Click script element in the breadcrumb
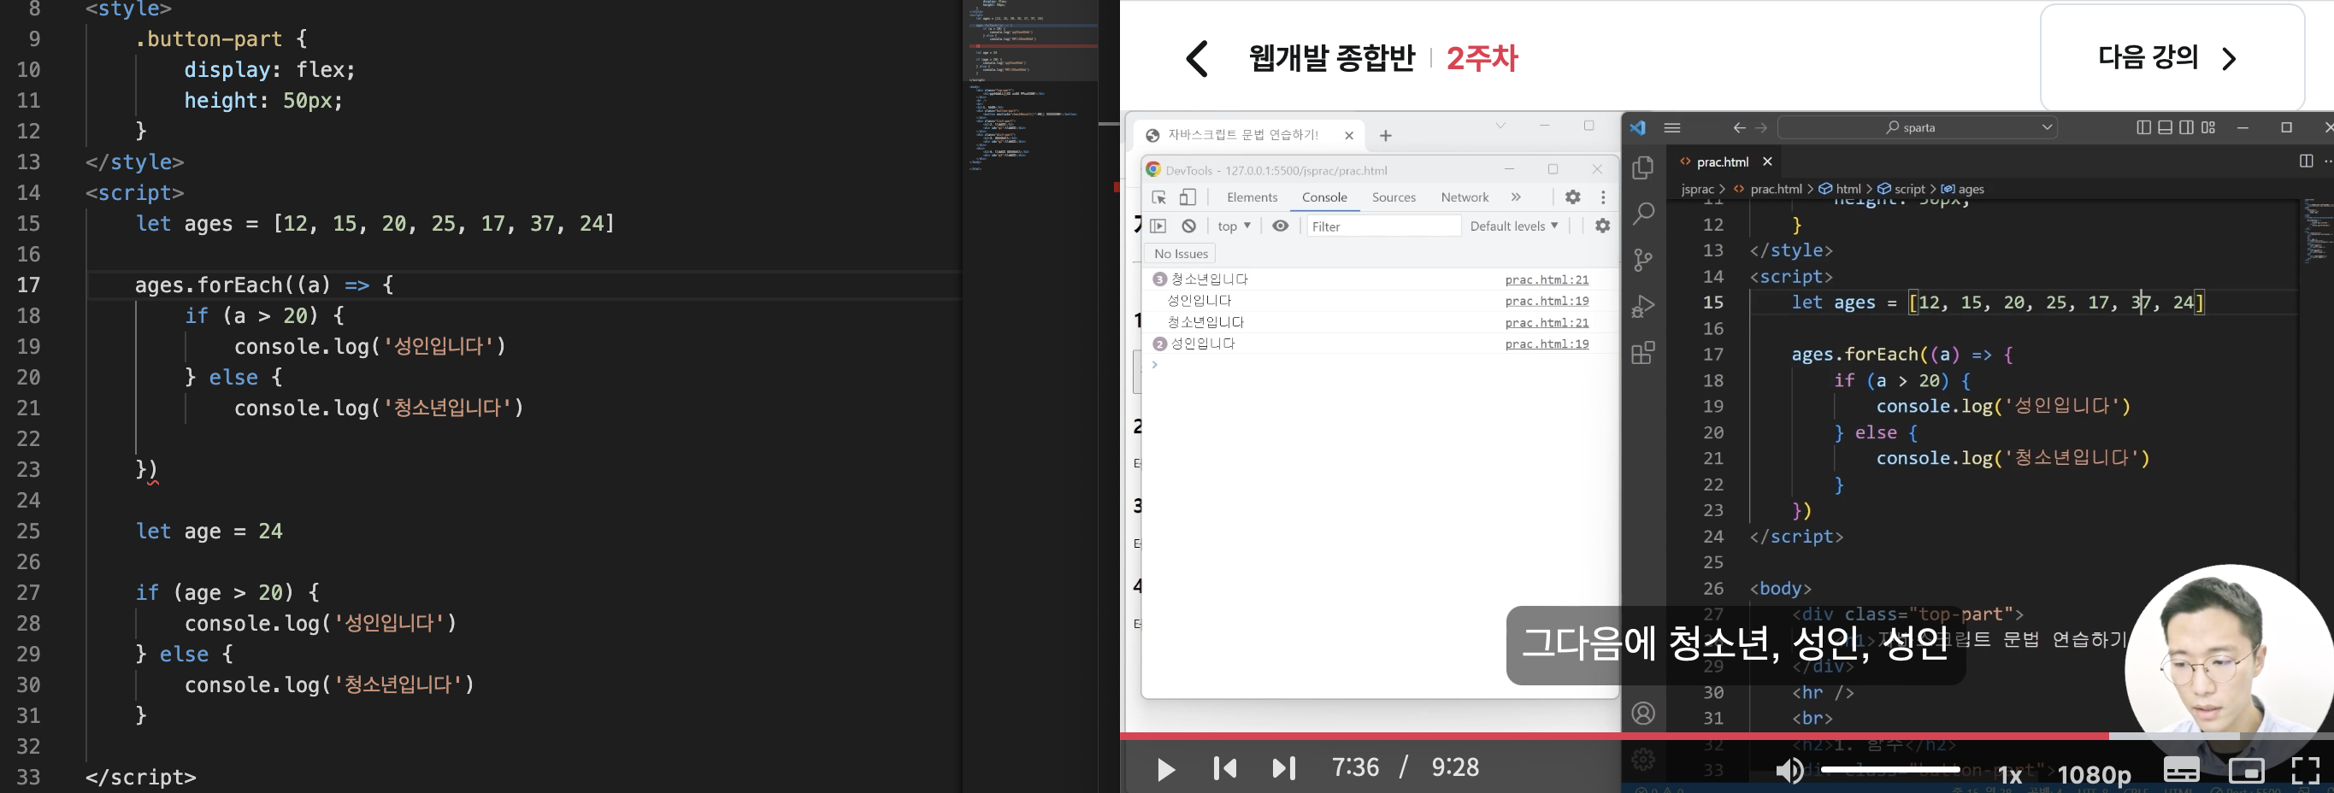Image resolution: width=2334 pixels, height=793 pixels. [x=1901, y=189]
